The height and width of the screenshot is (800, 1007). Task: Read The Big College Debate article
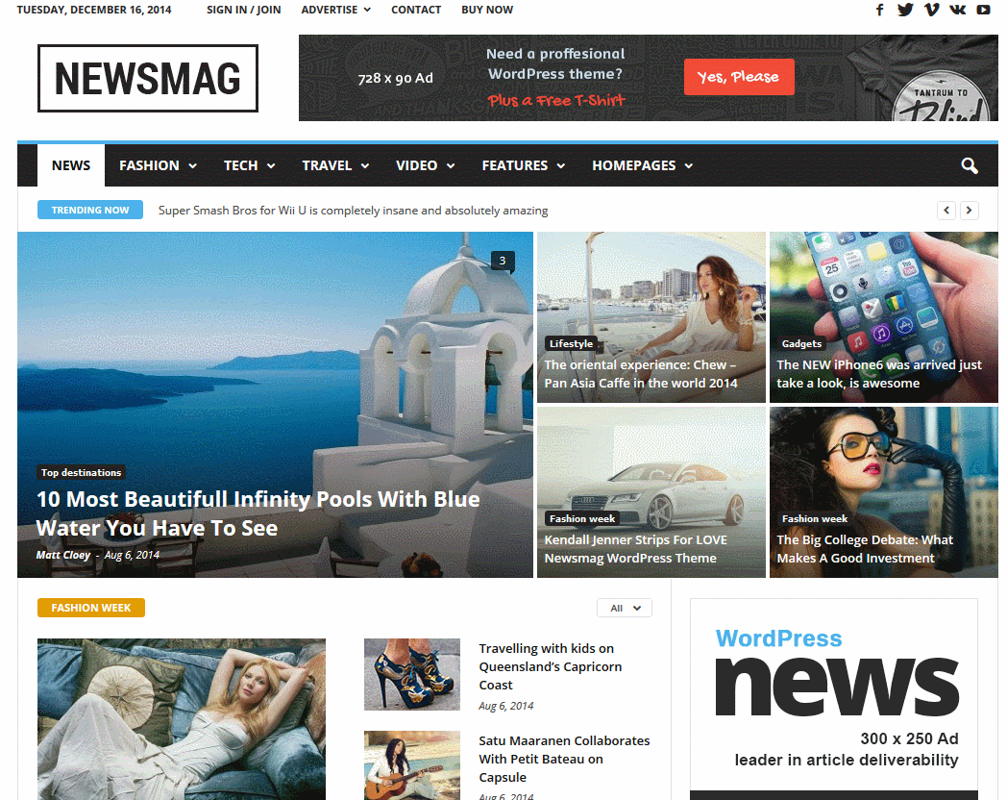point(865,549)
